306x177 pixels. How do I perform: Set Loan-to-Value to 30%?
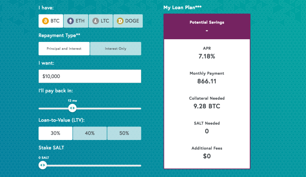click(x=56, y=133)
